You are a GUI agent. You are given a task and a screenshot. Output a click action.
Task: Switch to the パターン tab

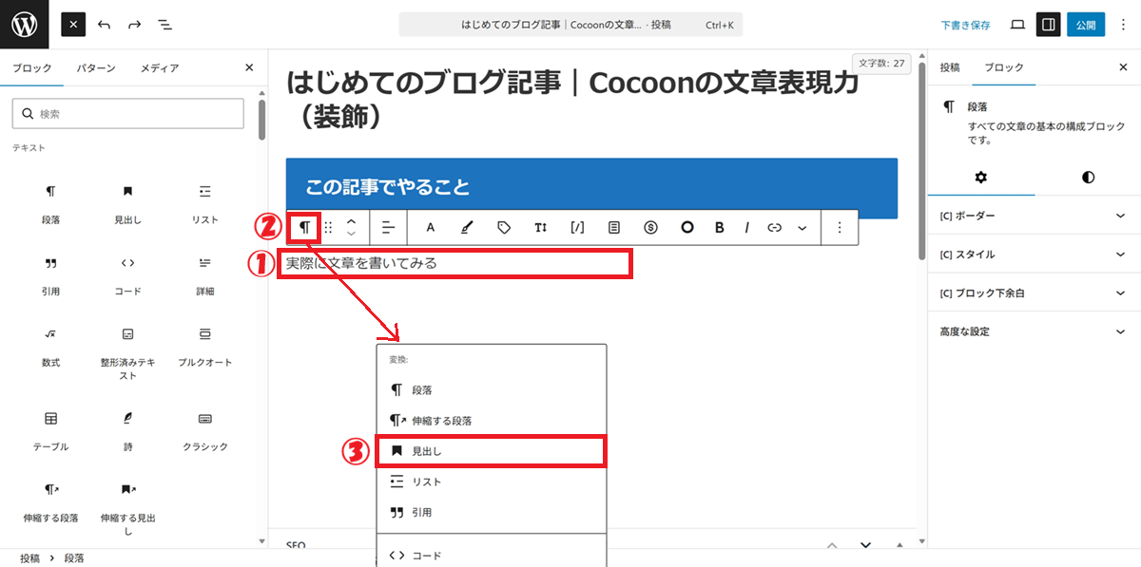96,68
